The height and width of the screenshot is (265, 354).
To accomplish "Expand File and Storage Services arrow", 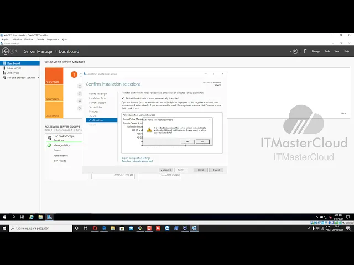I will click(38, 78).
